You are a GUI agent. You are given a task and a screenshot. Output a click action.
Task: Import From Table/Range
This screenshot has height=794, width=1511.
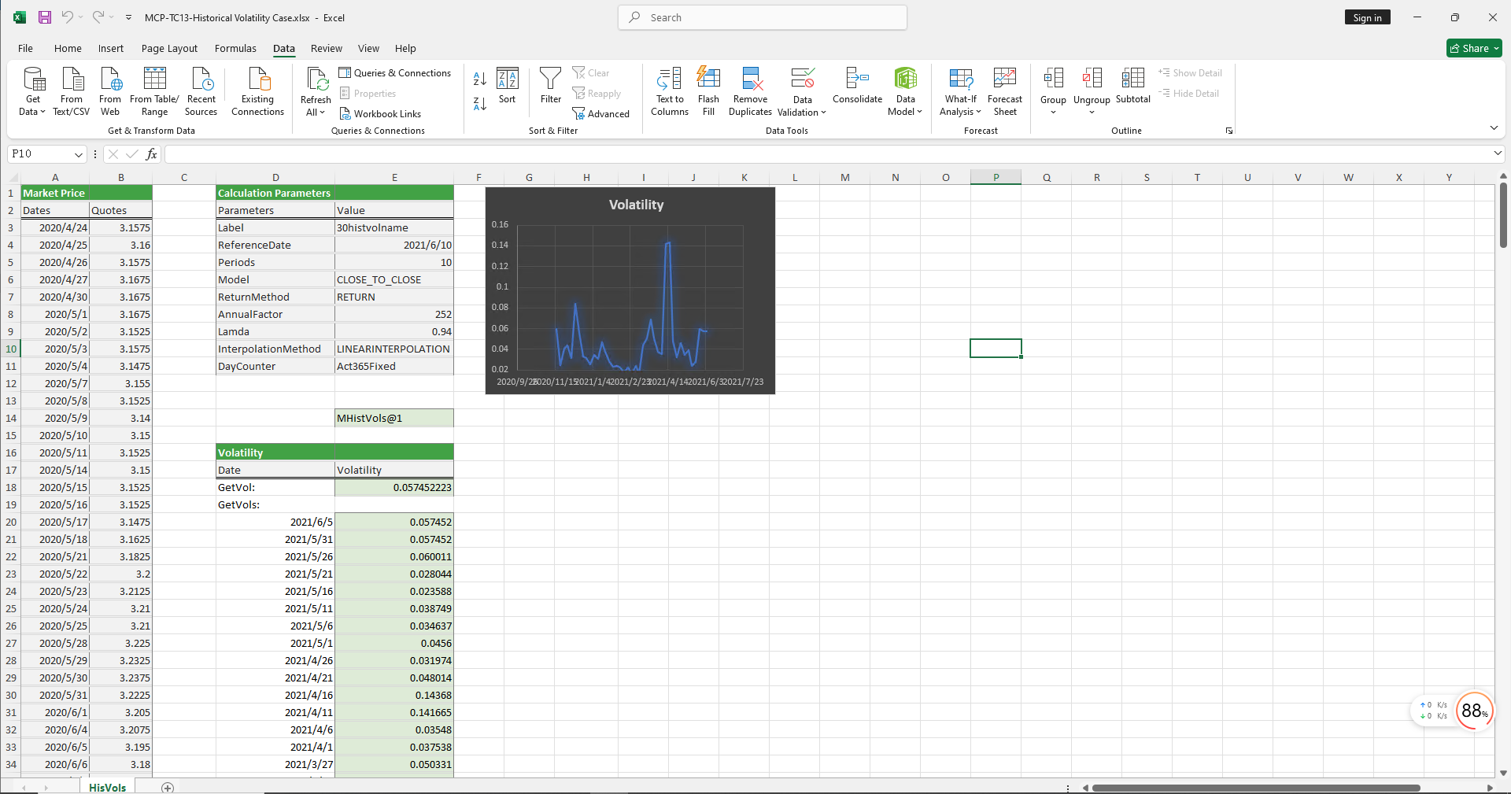click(x=154, y=91)
